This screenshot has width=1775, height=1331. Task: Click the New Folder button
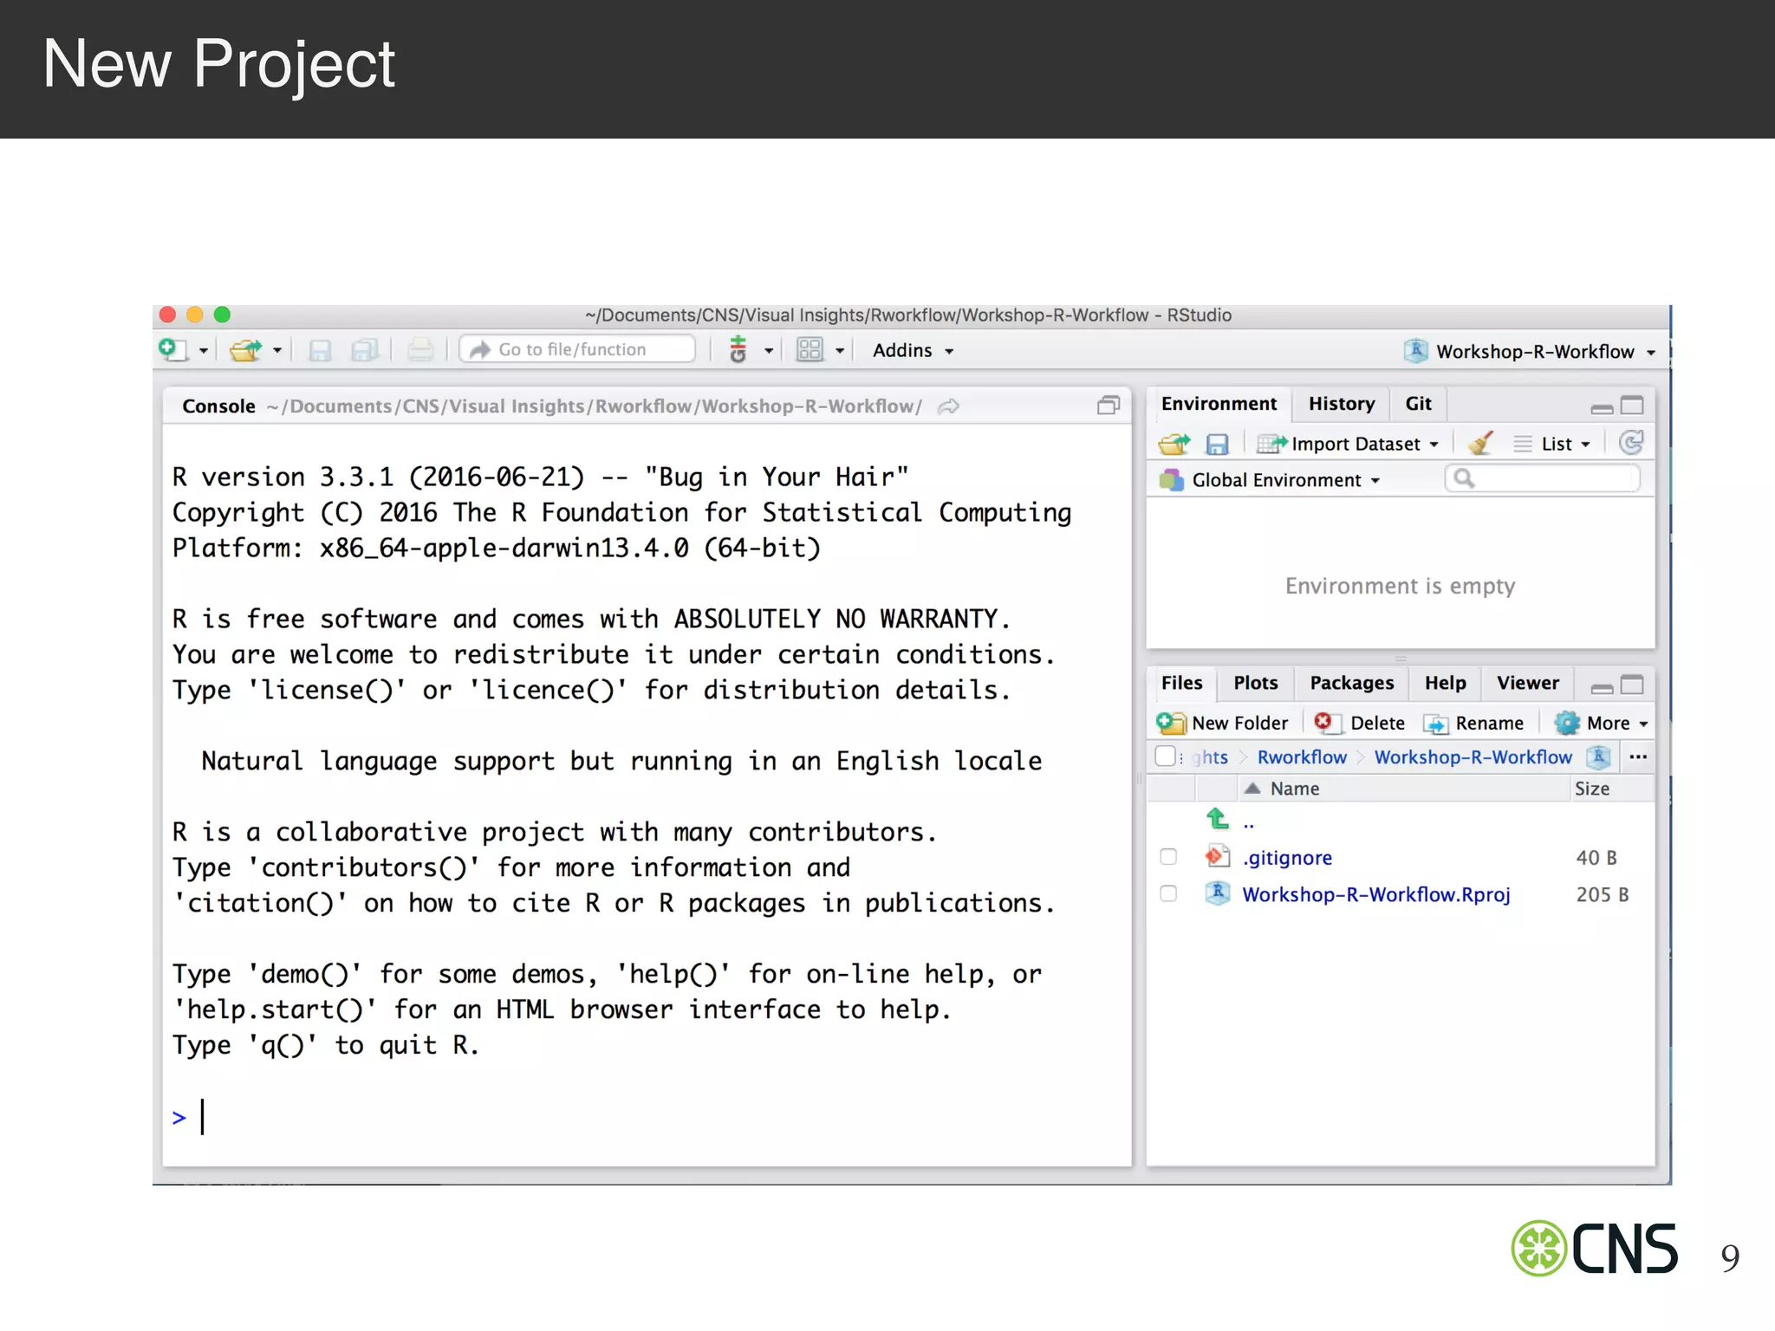[1223, 723]
